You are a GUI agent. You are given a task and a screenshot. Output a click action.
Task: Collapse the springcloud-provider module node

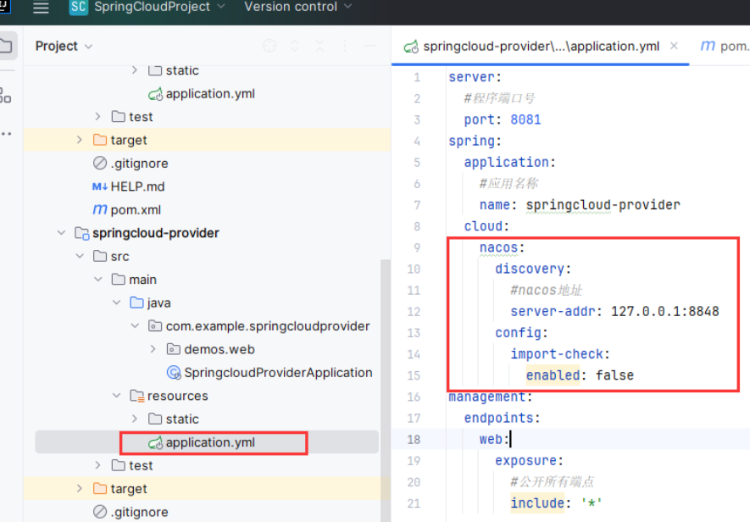click(60, 233)
